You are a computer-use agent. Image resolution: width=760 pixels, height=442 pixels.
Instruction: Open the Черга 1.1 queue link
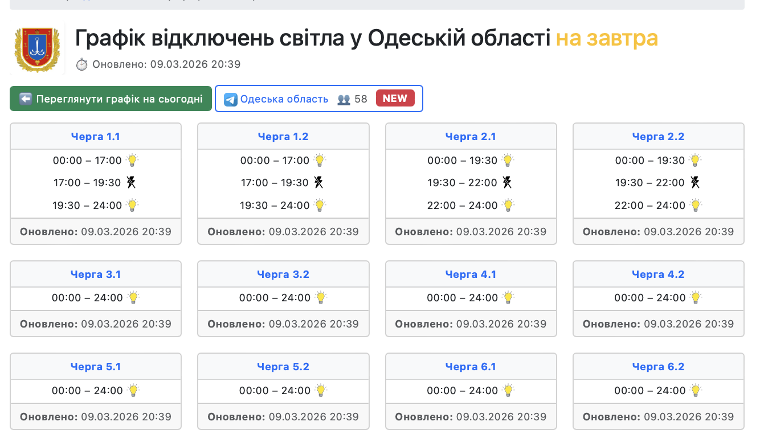pyautogui.click(x=96, y=137)
